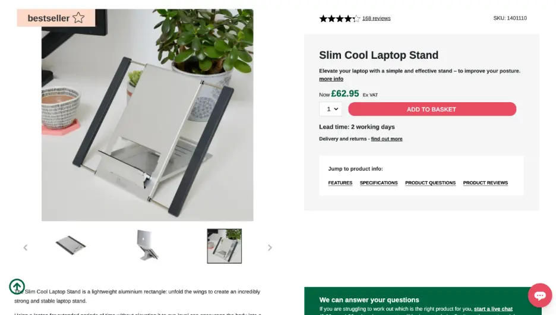Screen dimensions: 556x315
Task: Select the desk scene stand thumbnail
Action: 224,245
